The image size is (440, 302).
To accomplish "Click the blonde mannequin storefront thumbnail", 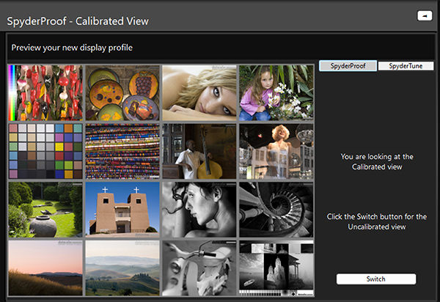I will [276, 151].
